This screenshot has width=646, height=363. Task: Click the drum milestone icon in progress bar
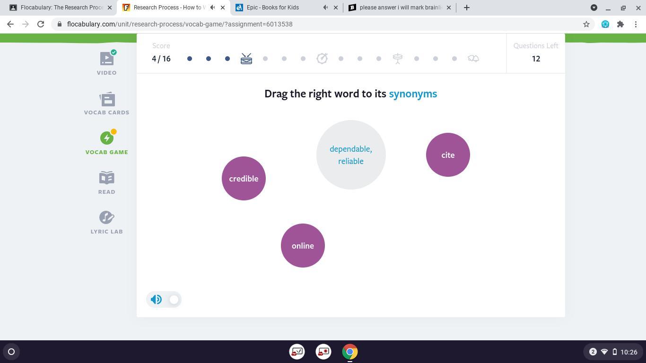click(x=246, y=59)
